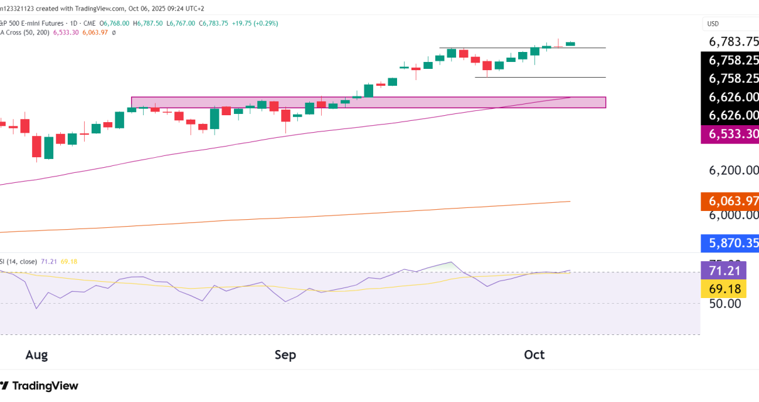Click the Aug label on time axis
The height and width of the screenshot is (402, 759).
[36, 355]
